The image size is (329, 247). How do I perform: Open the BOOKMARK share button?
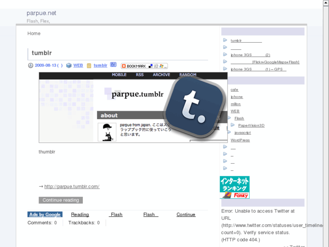[144, 66]
